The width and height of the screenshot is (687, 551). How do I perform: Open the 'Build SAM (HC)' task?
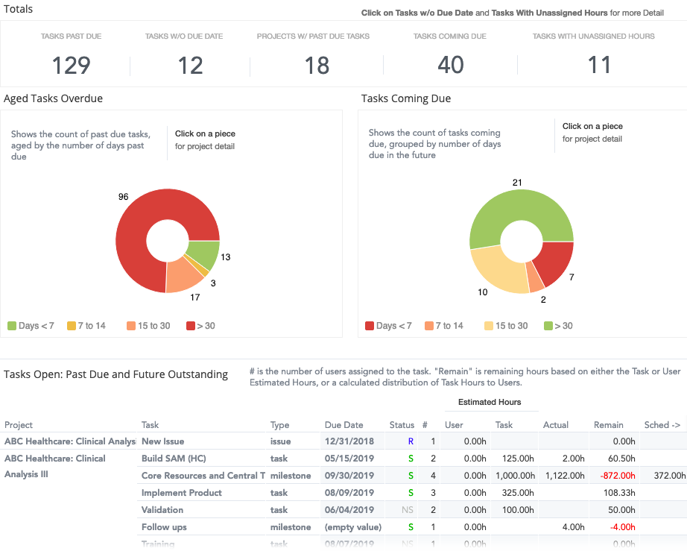pyautogui.click(x=174, y=459)
